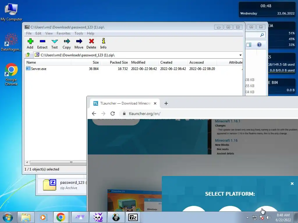Click the Chrome back arrow
This screenshot has width=298, height=223.
[94, 114]
